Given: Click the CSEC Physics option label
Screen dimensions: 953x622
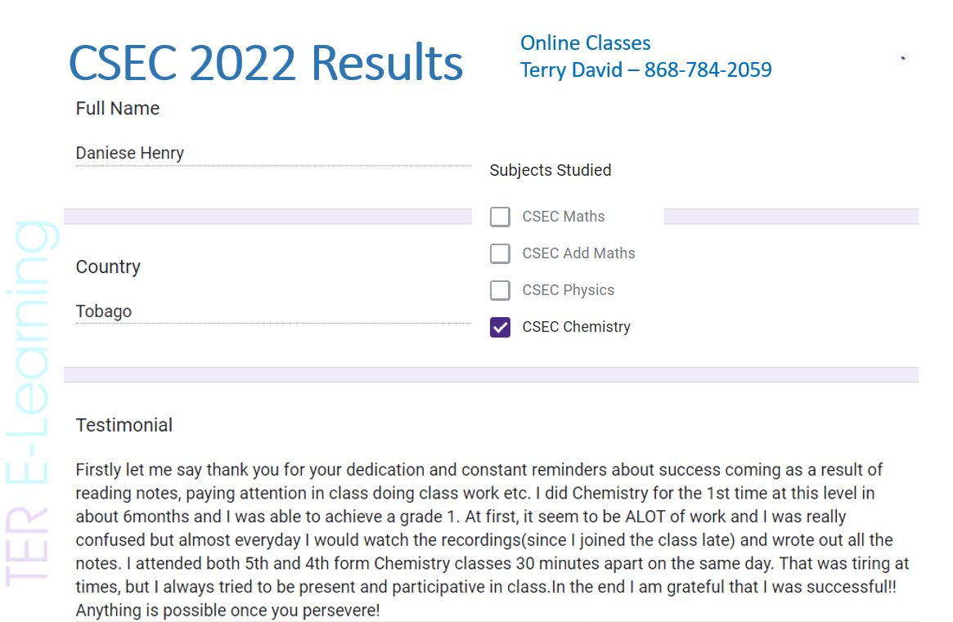Looking at the screenshot, I should coord(568,290).
